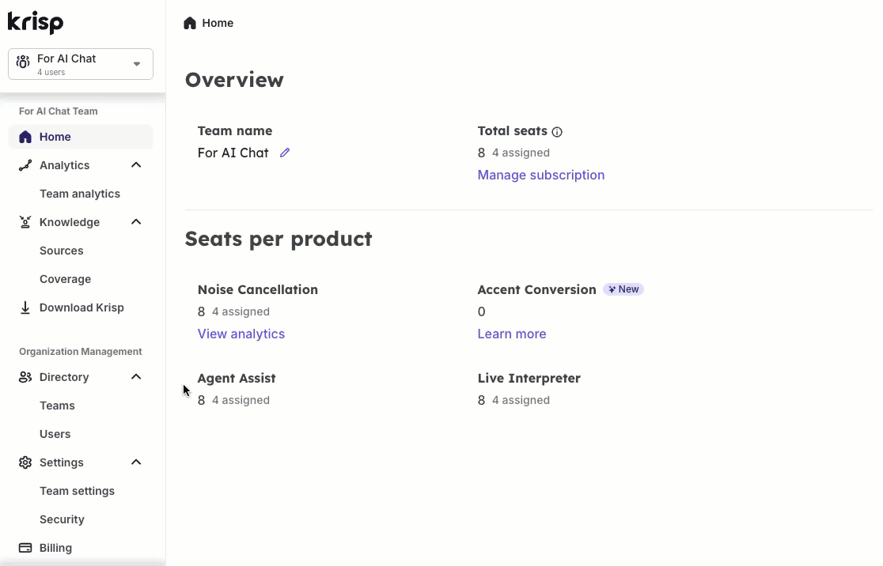Image resolution: width=883 pixels, height=566 pixels.
Task: Open Team analytics
Action: (79, 194)
